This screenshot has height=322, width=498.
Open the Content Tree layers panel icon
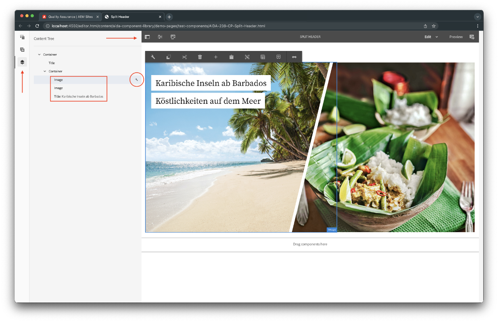(22, 62)
